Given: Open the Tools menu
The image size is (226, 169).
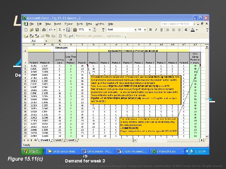Looking at the screenshot, I should tap(79, 24).
